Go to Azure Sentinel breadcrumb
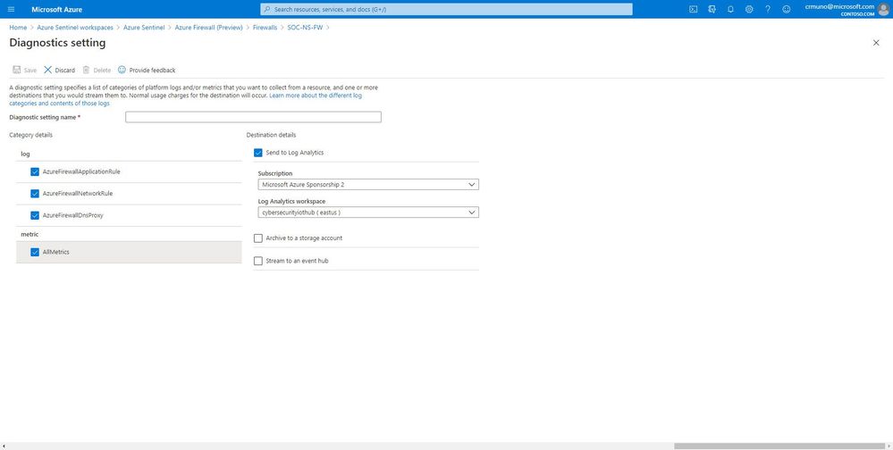The width and height of the screenshot is (893, 450). (144, 28)
